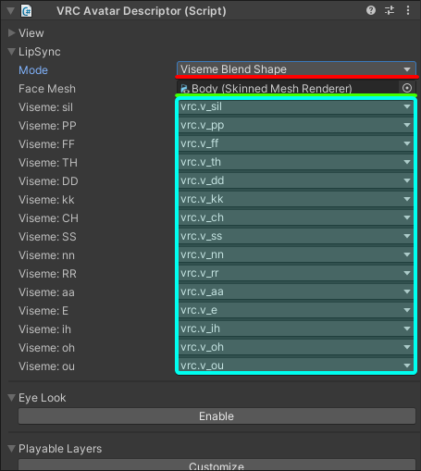Image resolution: width=421 pixels, height=471 pixels.
Task: Click the Viseme: DD label
Action: pyautogui.click(x=48, y=181)
